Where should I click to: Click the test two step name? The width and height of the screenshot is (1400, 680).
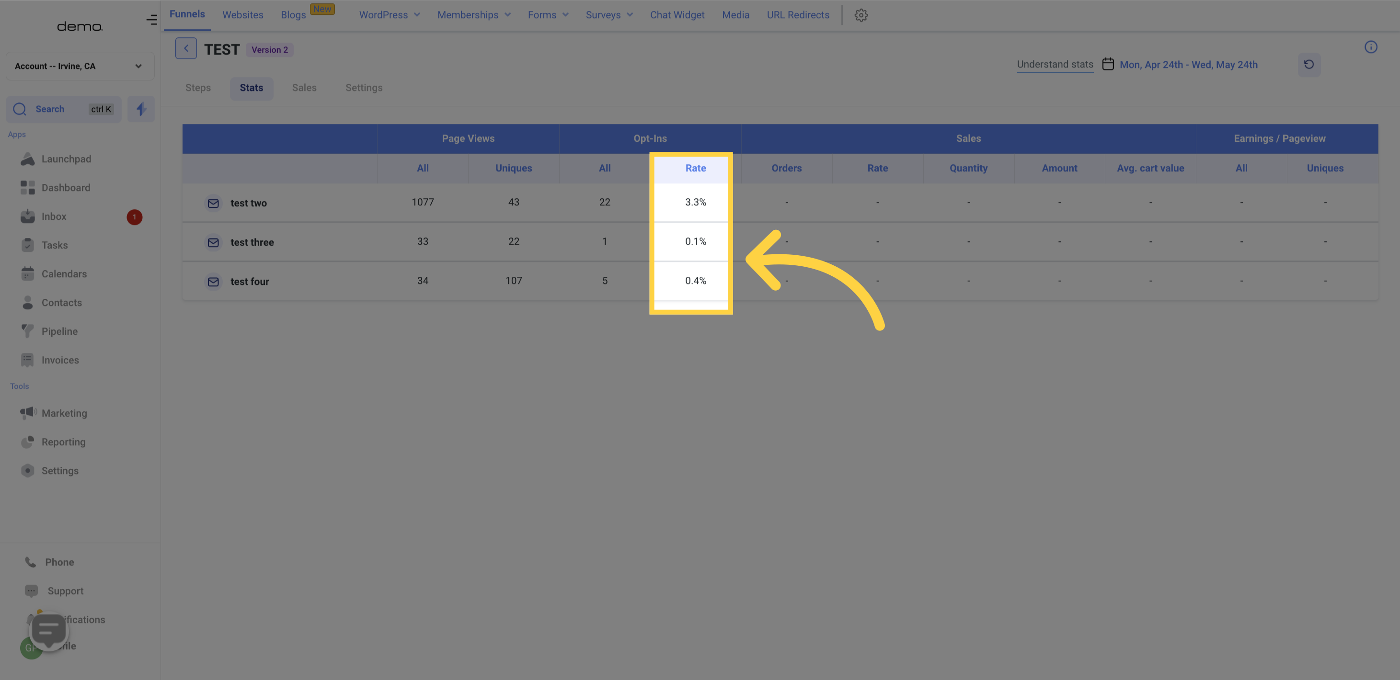pos(248,203)
